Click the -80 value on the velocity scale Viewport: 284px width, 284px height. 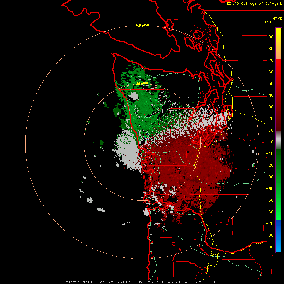click(x=270, y=235)
